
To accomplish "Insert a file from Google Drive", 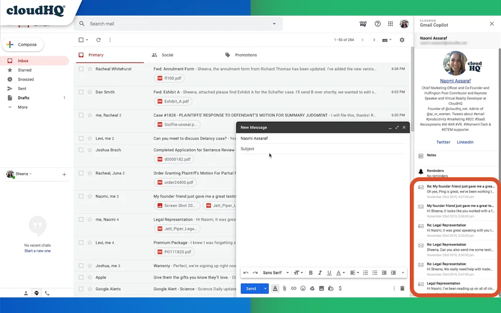I will click(x=312, y=288).
